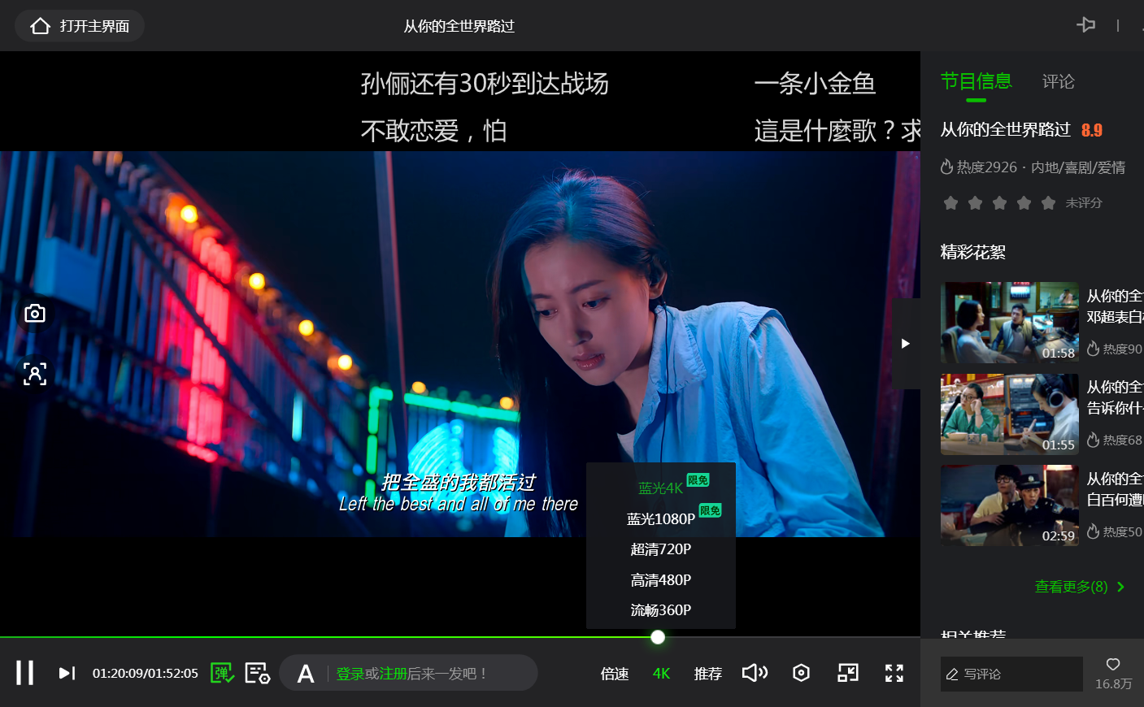Screen dimensions: 1144x707
Task: Click 查看更多(8) to see more clips
Action: tap(1080, 587)
